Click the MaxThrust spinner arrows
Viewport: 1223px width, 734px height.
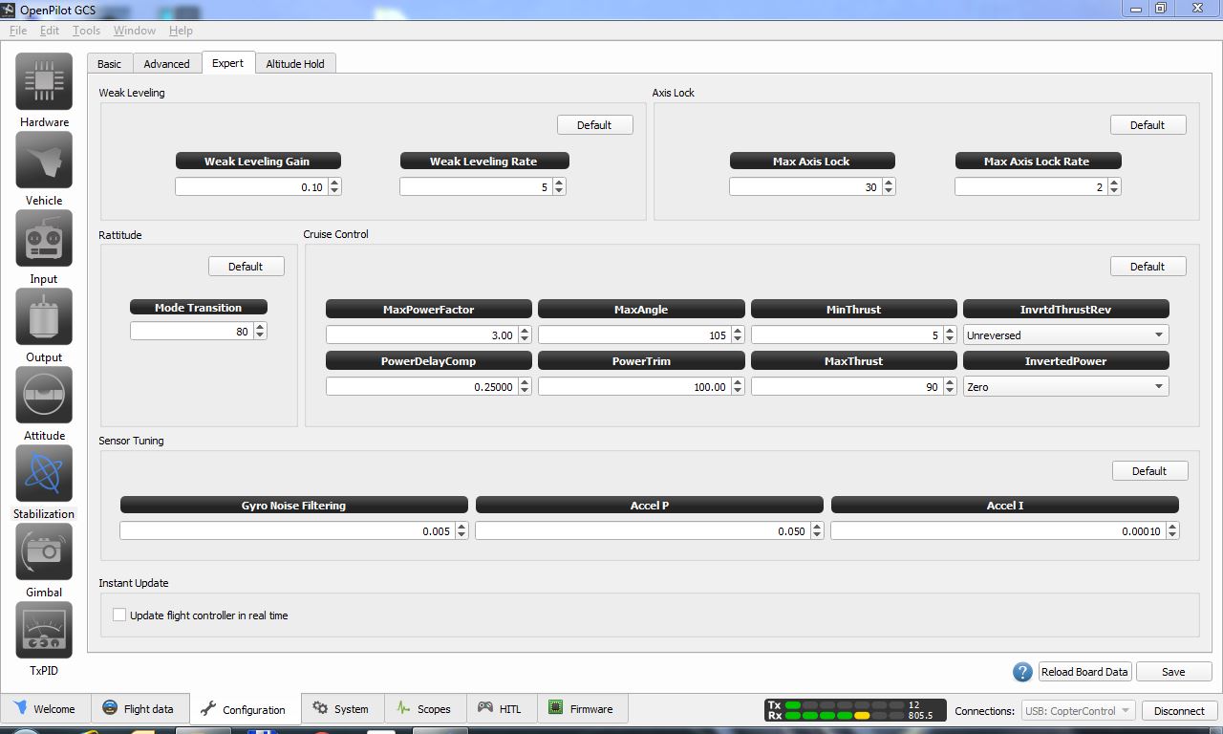tap(950, 387)
